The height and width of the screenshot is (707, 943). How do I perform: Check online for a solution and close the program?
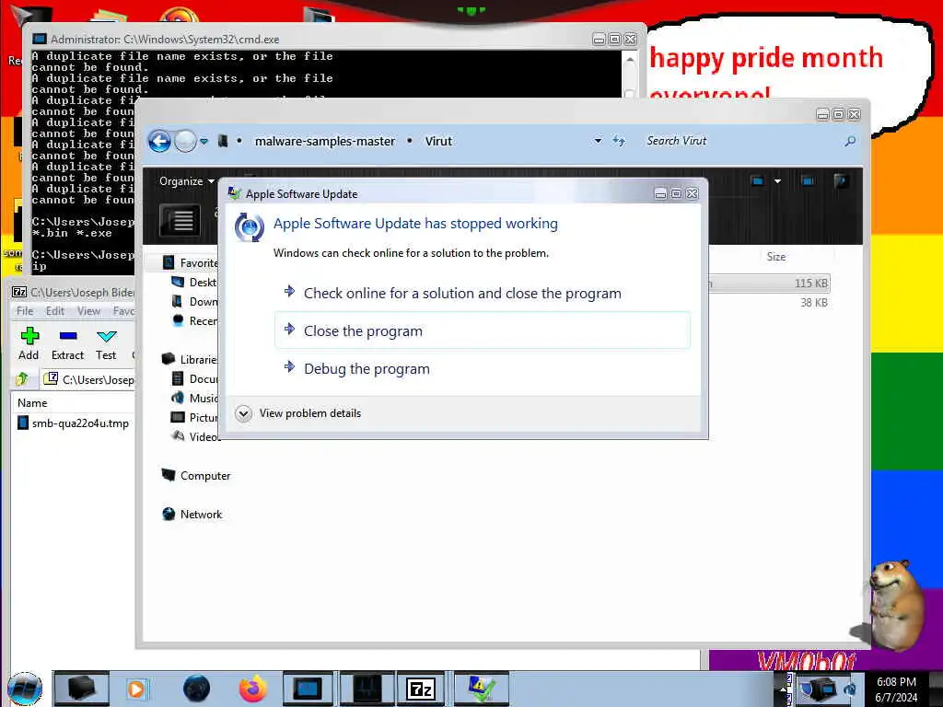(x=482, y=294)
